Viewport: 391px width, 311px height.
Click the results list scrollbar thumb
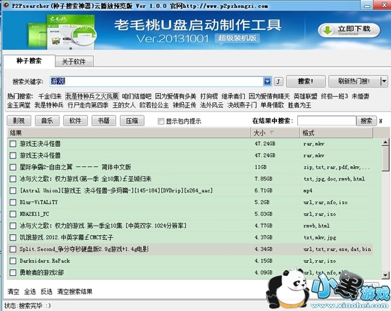click(x=386, y=158)
